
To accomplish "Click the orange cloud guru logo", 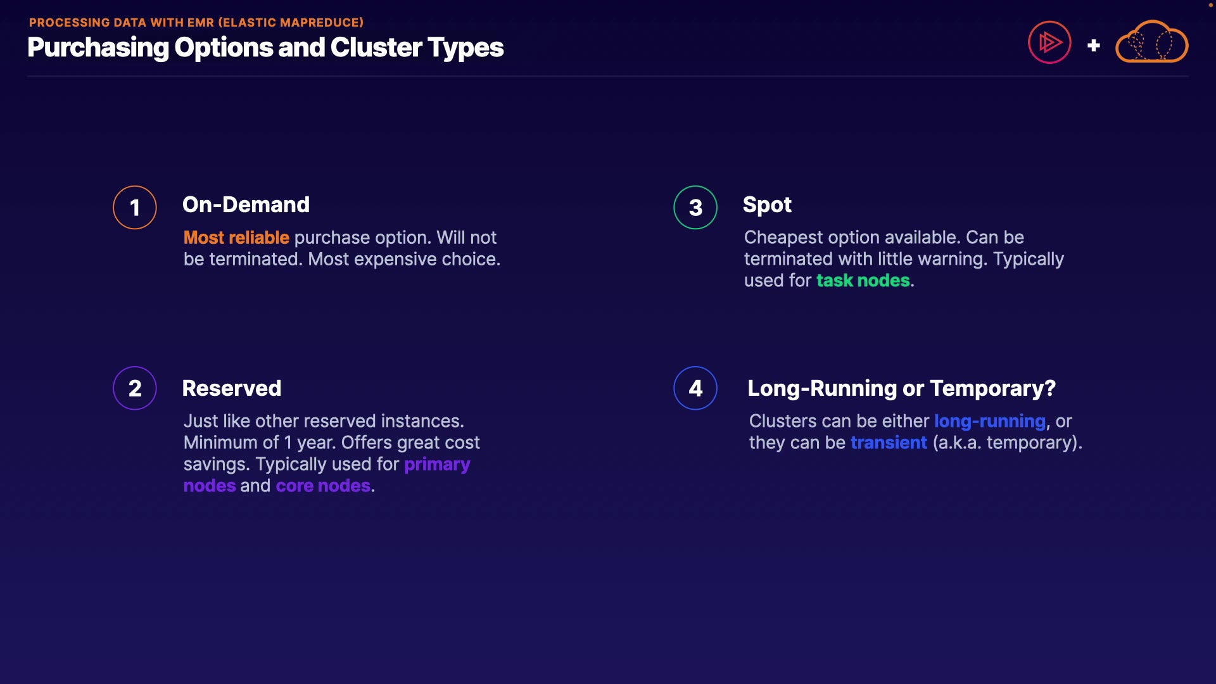I will (1151, 42).
